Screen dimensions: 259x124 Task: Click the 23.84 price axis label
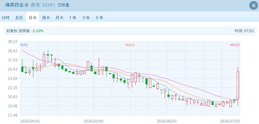click(13, 78)
